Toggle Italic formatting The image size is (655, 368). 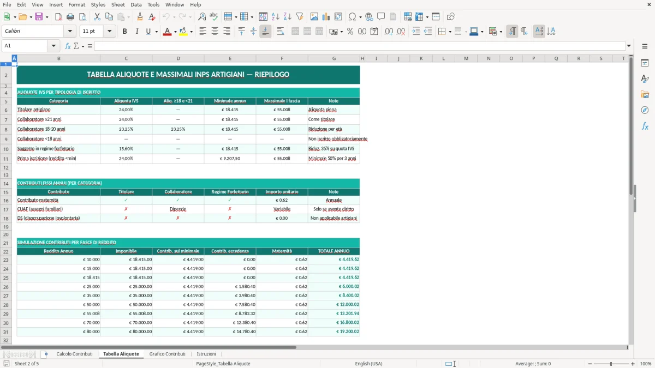136,32
